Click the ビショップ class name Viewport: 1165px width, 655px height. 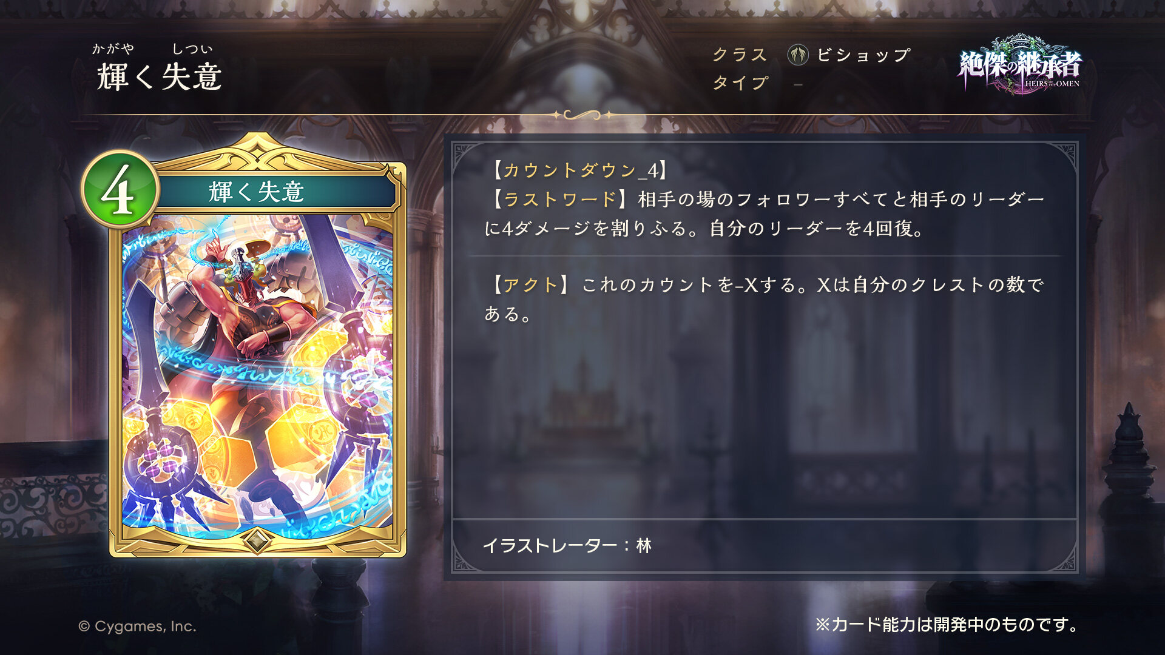863,55
